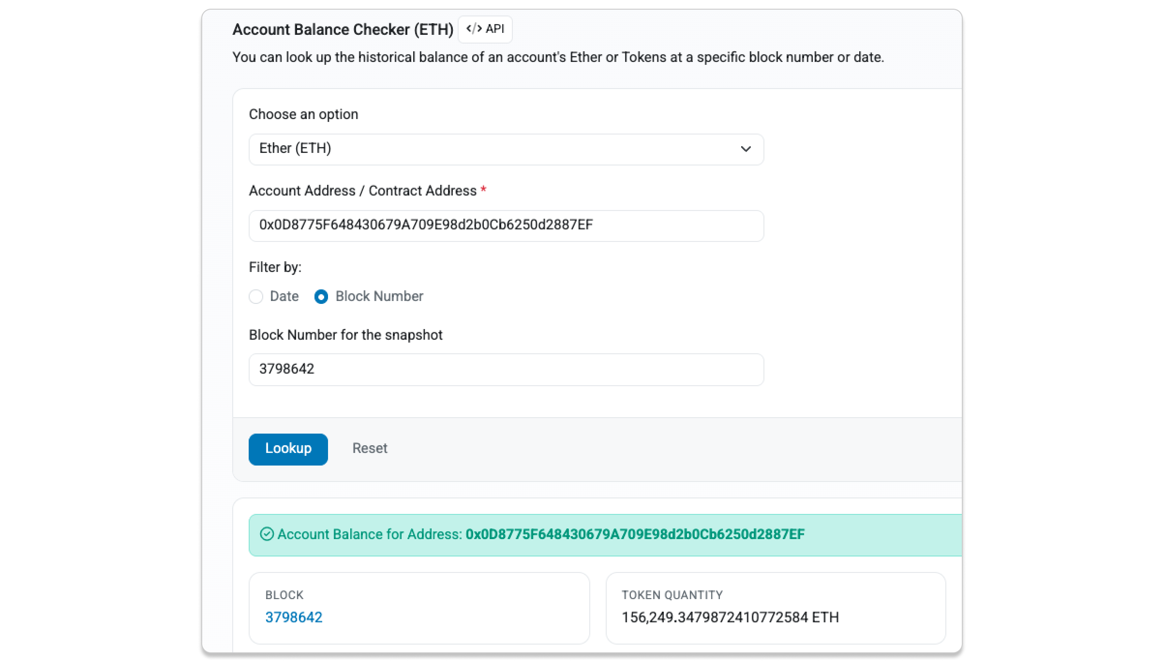This screenshot has width=1165, height=662.
Task: Click the green checkmark circle icon
Action: 267,534
